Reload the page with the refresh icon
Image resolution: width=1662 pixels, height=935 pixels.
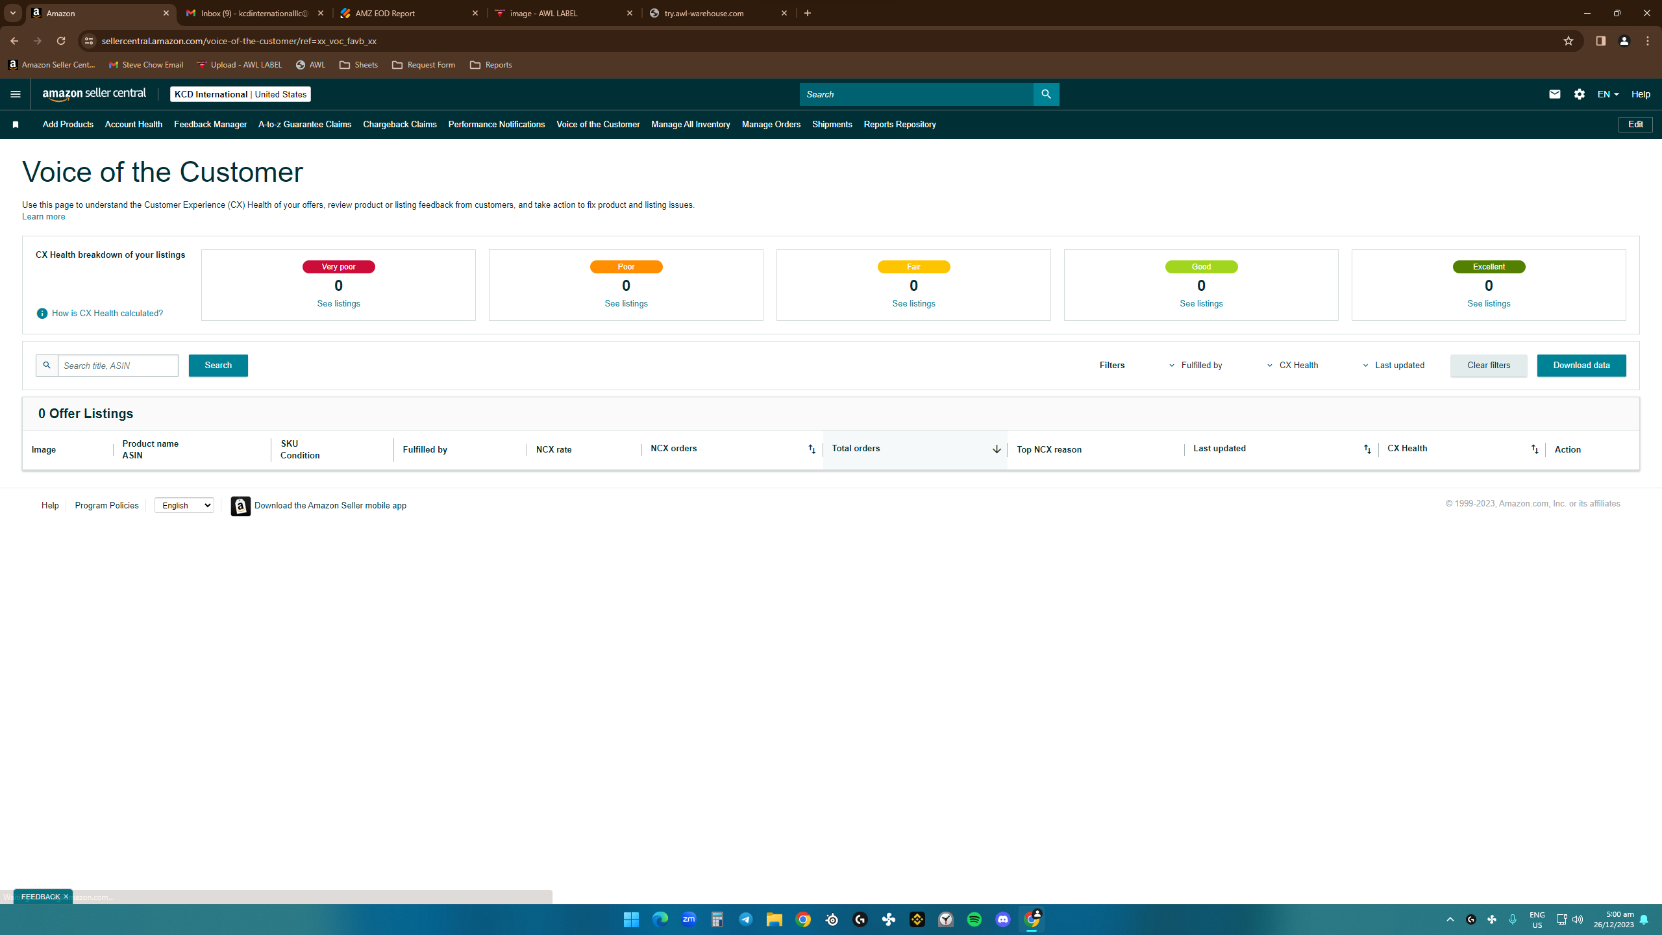(61, 41)
